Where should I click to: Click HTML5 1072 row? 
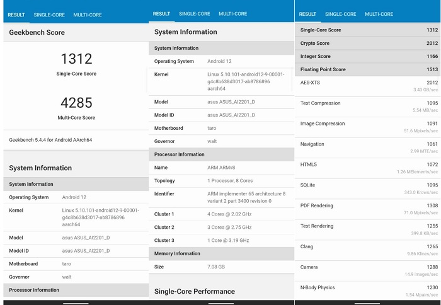point(367,168)
